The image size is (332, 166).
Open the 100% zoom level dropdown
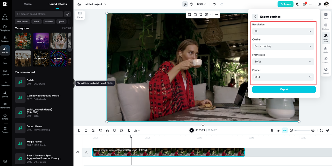[201, 4]
